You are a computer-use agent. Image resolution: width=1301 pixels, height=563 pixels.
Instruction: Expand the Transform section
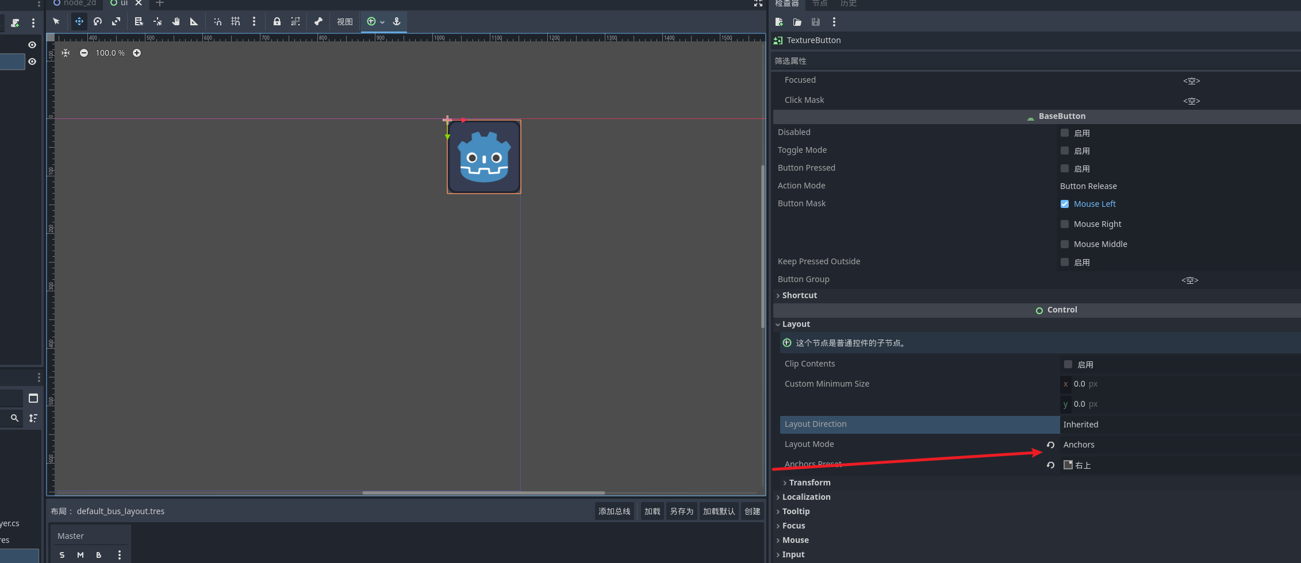point(809,483)
